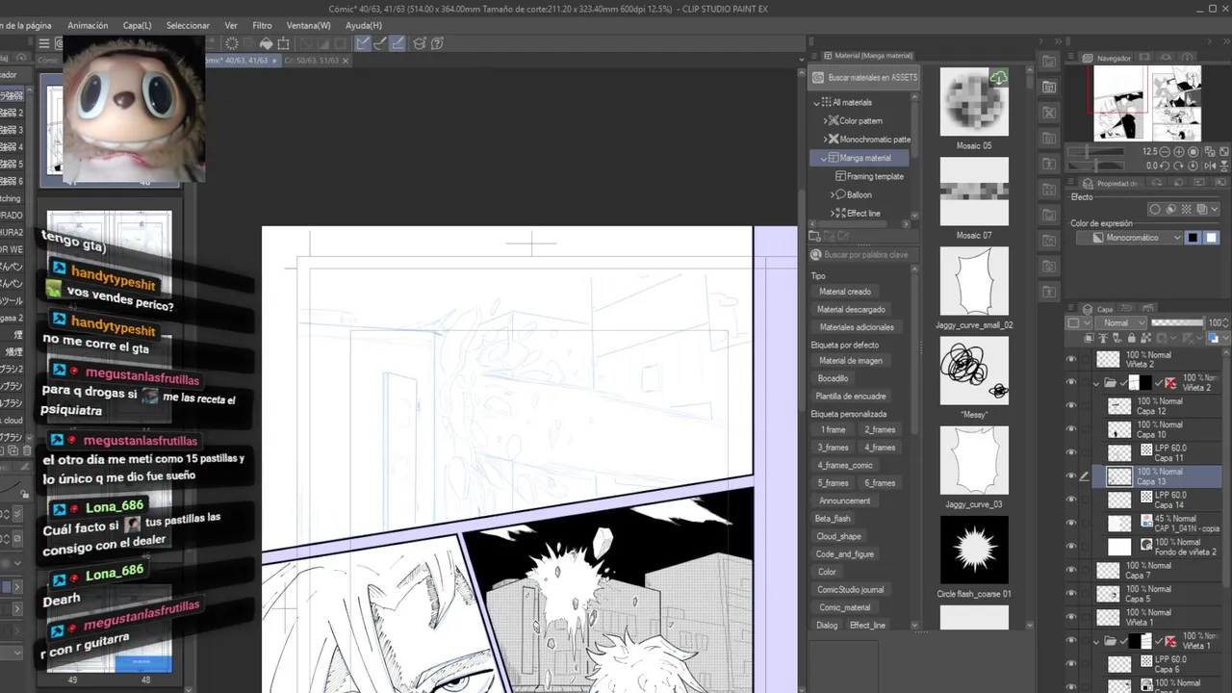Viewport: 1232px width, 693px height.
Task: Click zoom out icon in Navegador
Action: [1164, 152]
